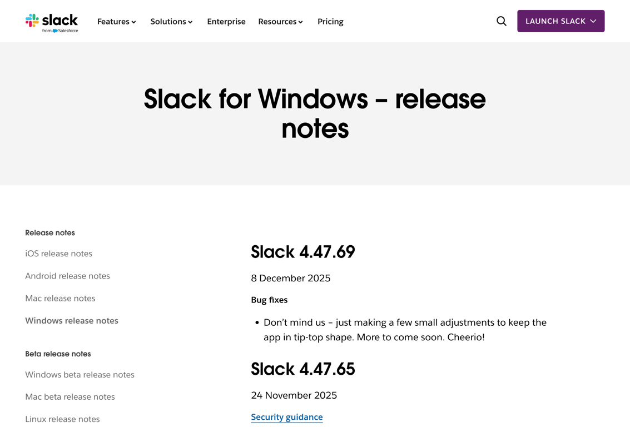This screenshot has height=427, width=630.
Task: Click the Slack 4.47.69 version heading
Action: click(303, 252)
